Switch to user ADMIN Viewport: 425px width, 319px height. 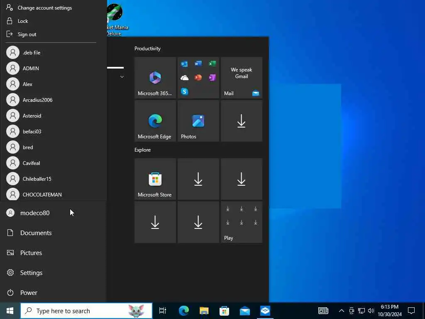54,69
